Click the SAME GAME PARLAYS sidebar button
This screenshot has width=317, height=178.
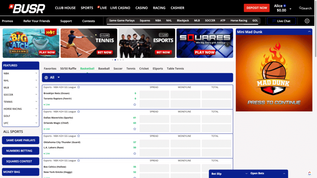click(21, 140)
